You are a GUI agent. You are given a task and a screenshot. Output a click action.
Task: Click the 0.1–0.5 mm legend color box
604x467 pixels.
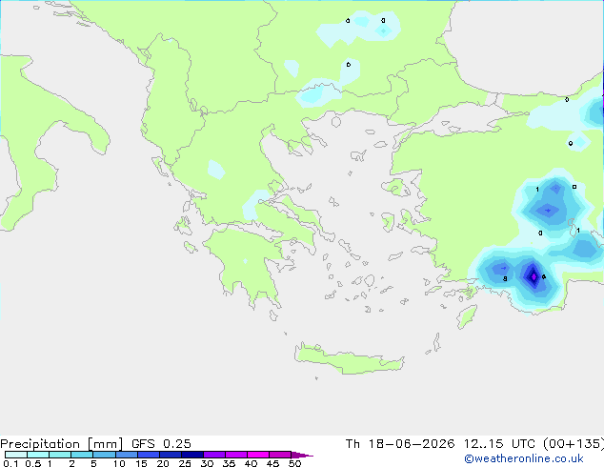pos(16,455)
